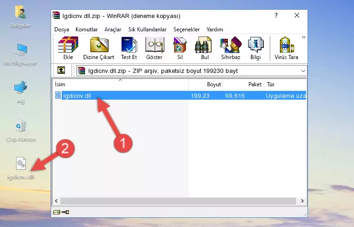Screen dimensions: 354x227
Task: Click the igdicnv.dll file icon in list
Action: point(58,96)
